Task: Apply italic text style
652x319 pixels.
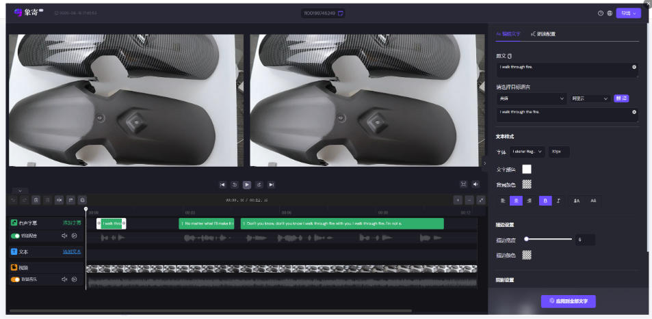Action: [558, 201]
